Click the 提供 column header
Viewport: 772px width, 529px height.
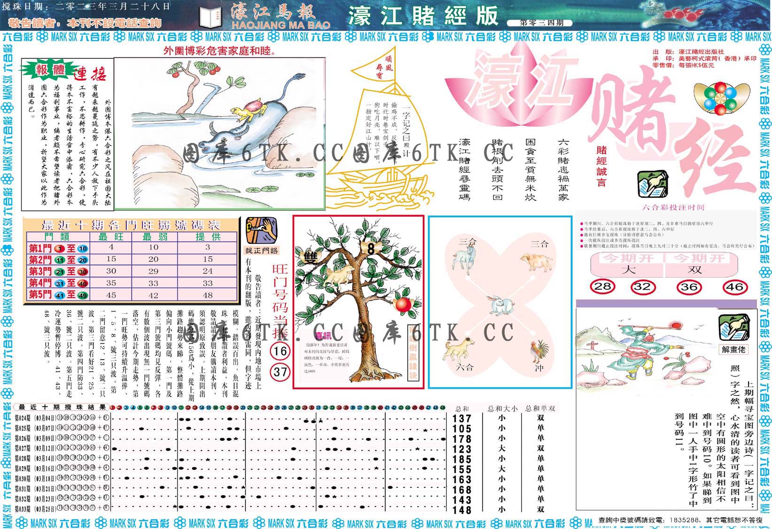click(x=208, y=237)
